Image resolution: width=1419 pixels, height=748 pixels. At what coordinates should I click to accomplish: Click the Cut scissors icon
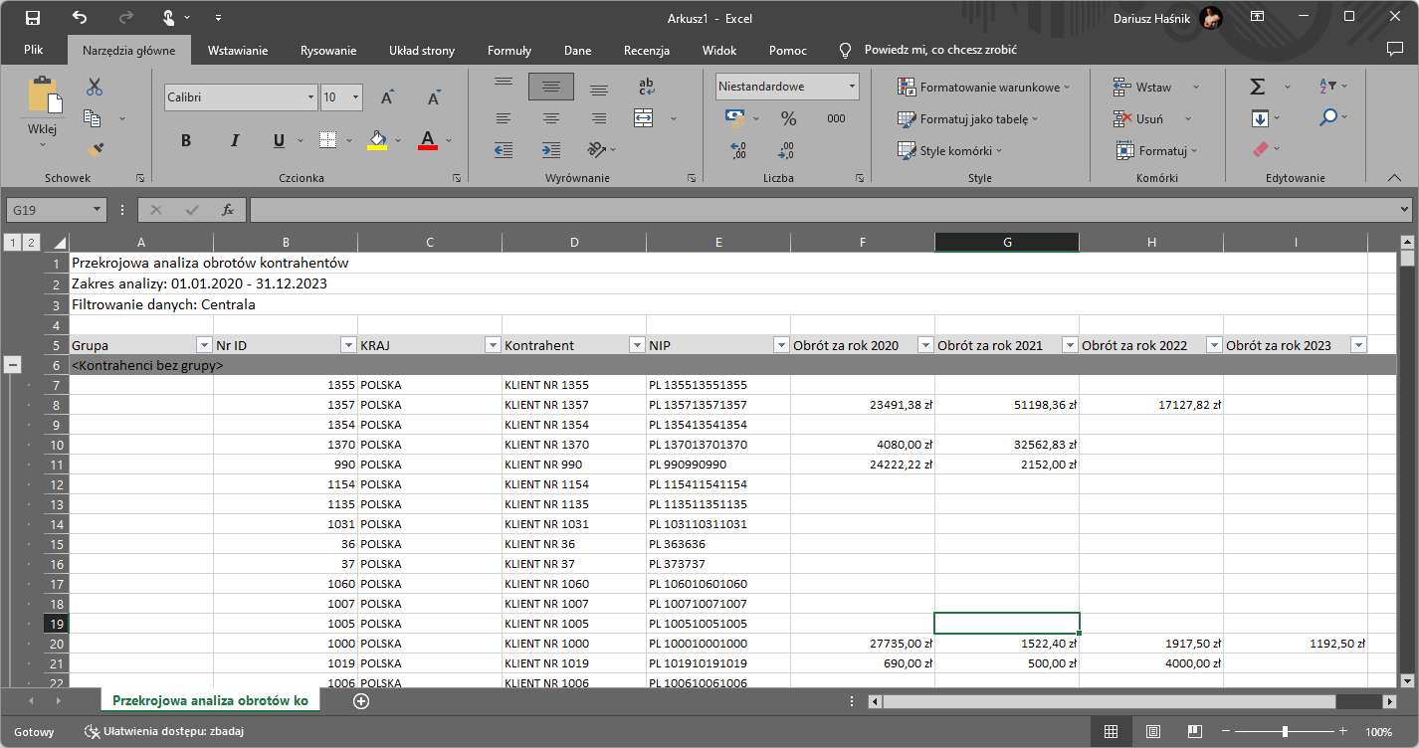[95, 88]
